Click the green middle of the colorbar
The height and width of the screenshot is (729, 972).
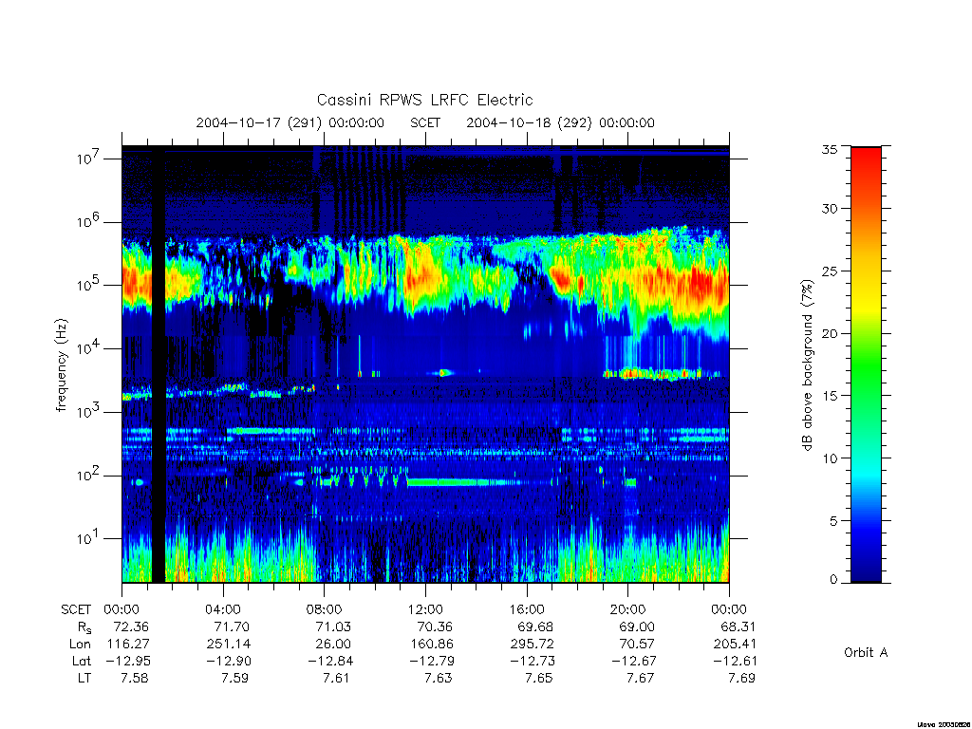click(x=866, y=365)
